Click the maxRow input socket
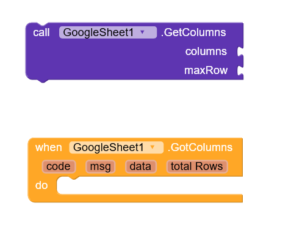The image size is (291, 244). coord(240,70)
